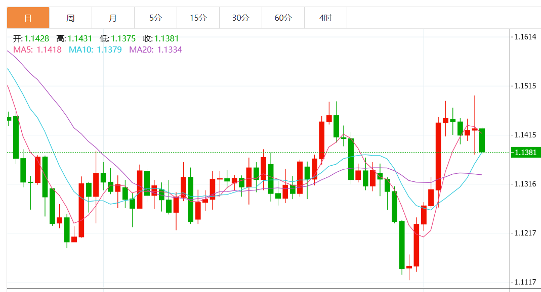This screenshot has height=292, width=541.
Task: Click the 1.1415 price axis label
Action: click(x=525, y=135)
